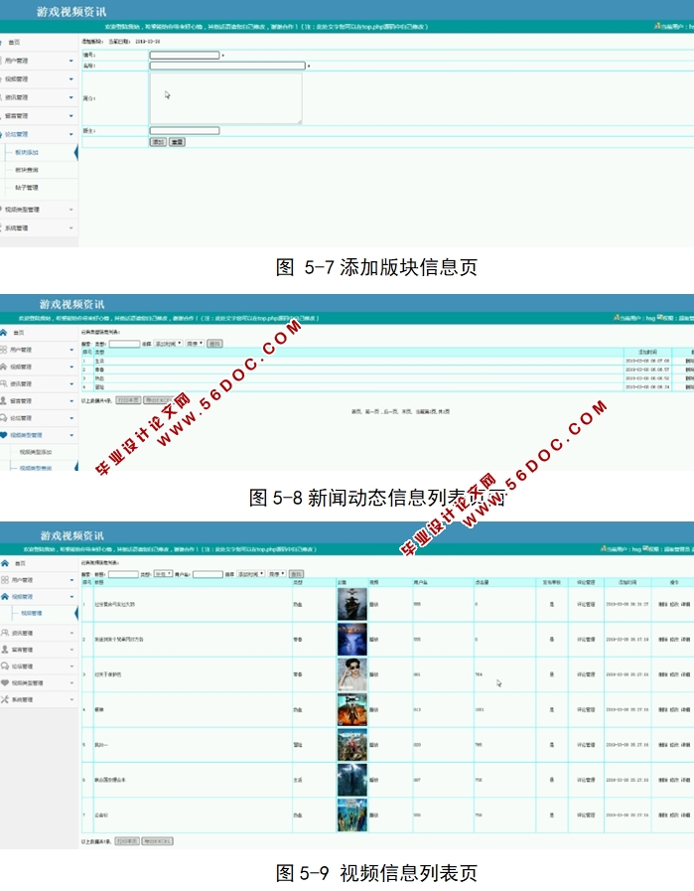Collapse 论坛管理 menu in add-section page sidebar
The image size is (694, 891).
[70, 134]
